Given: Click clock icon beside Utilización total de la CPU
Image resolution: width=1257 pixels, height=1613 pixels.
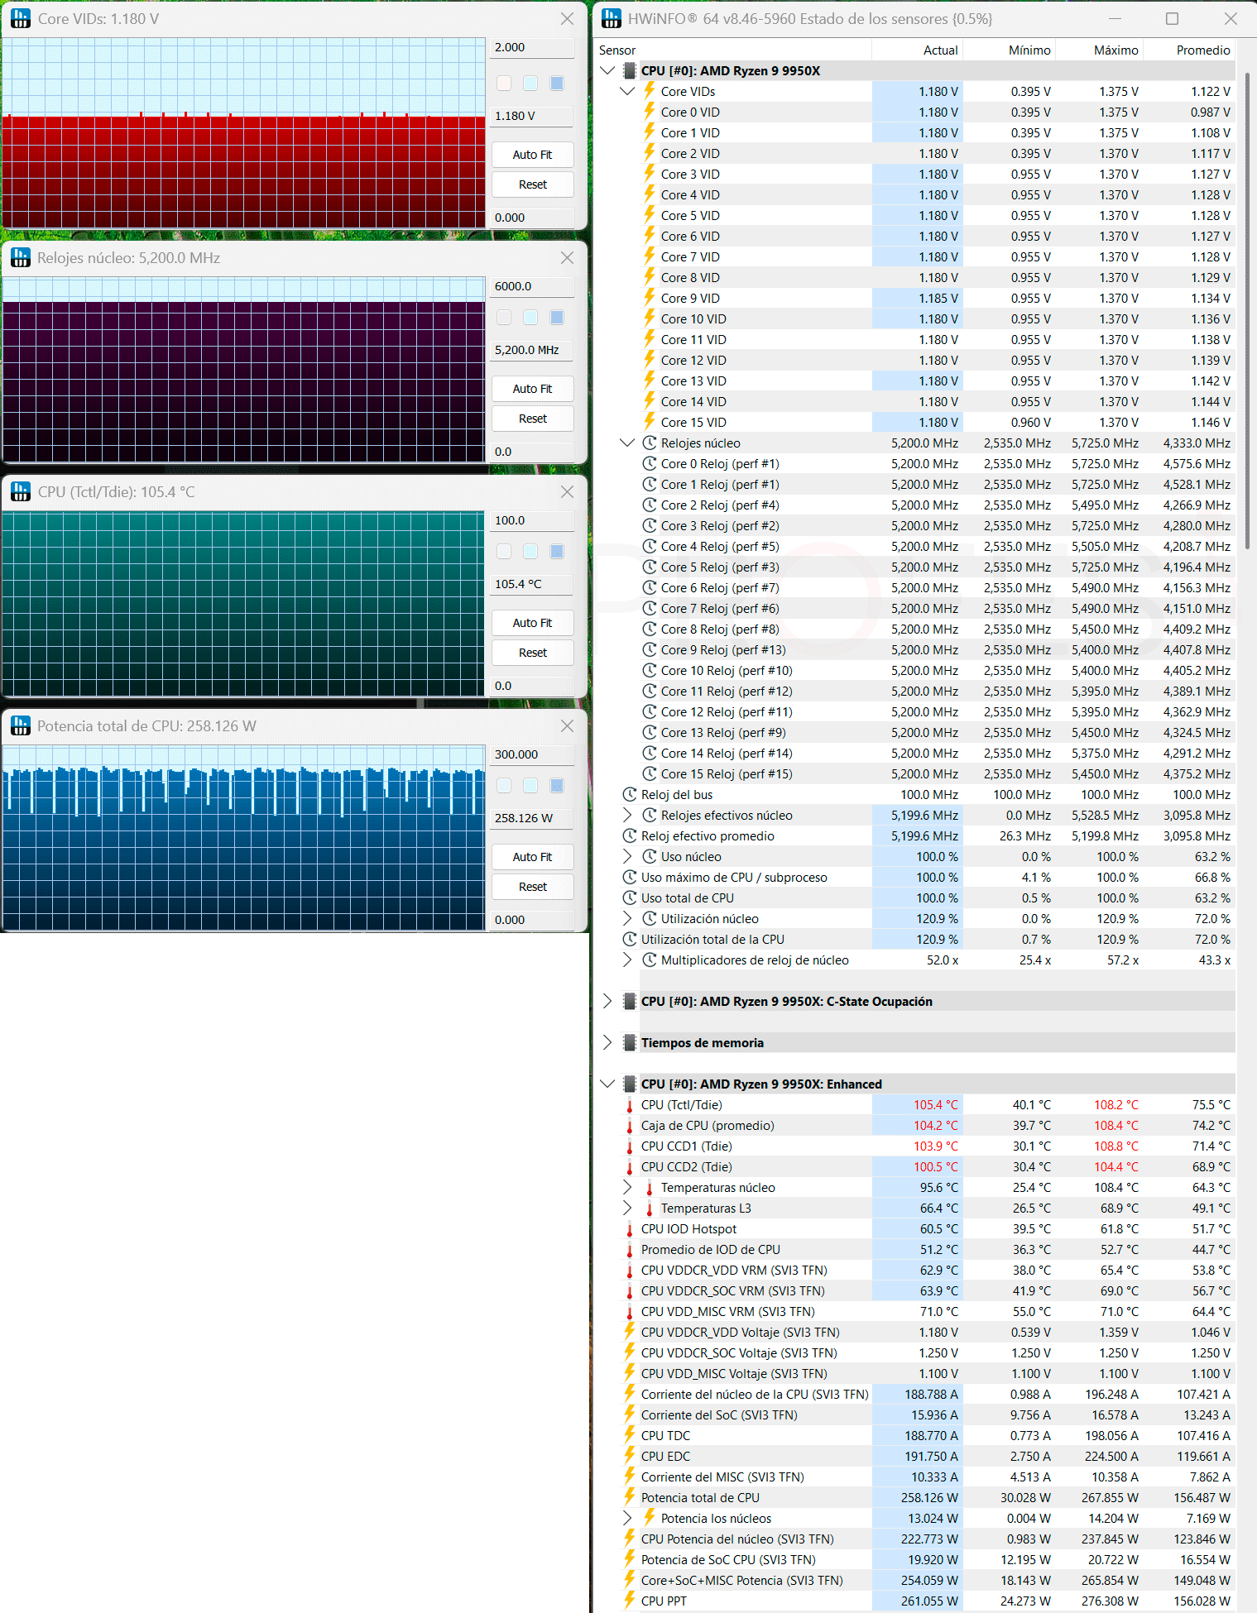Looking at the screenshot, I should tap(630, 939).
